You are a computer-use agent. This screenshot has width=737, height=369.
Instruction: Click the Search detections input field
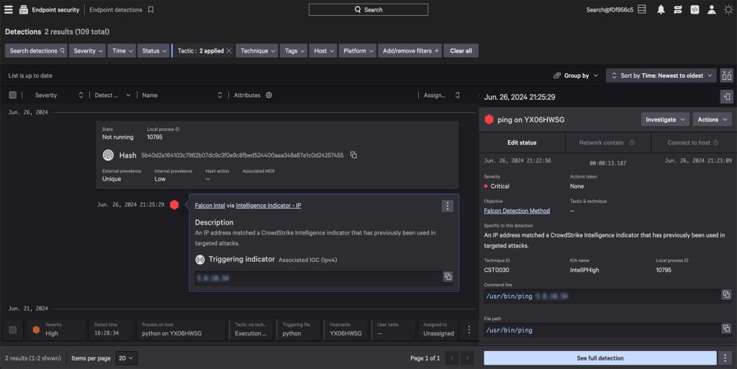tap(36, 51)
